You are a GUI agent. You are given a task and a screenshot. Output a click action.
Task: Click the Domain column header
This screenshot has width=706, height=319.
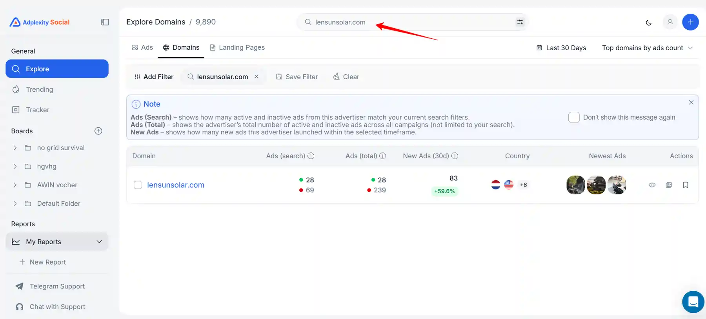click(144, 156)
